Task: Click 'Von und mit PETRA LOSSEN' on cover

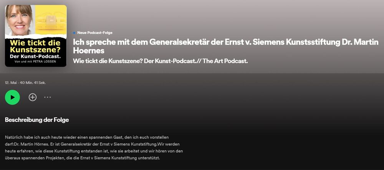Action: (35, 62)
